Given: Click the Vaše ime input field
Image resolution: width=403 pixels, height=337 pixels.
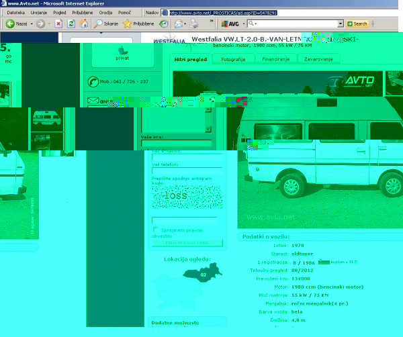Looking at the screenshot, I should pyautogui.click(x=176, y=144).
